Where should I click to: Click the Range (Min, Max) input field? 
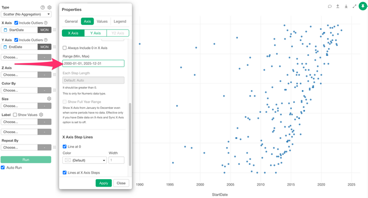click(x=93, y=63)
